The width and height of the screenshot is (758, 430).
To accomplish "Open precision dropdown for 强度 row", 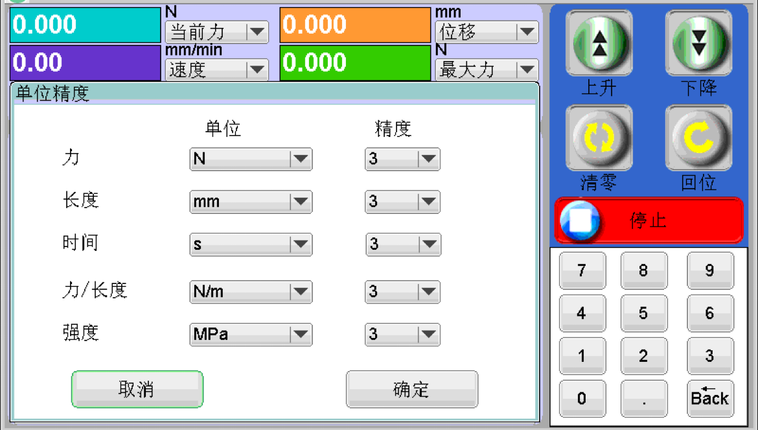I will [402, 334].
